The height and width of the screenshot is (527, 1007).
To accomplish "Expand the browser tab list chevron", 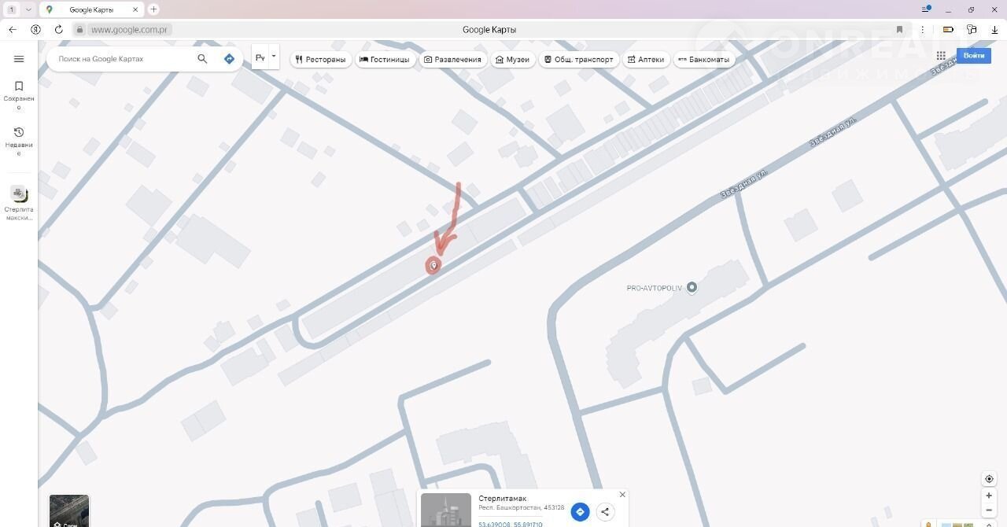I will click(x=28, y=9).
